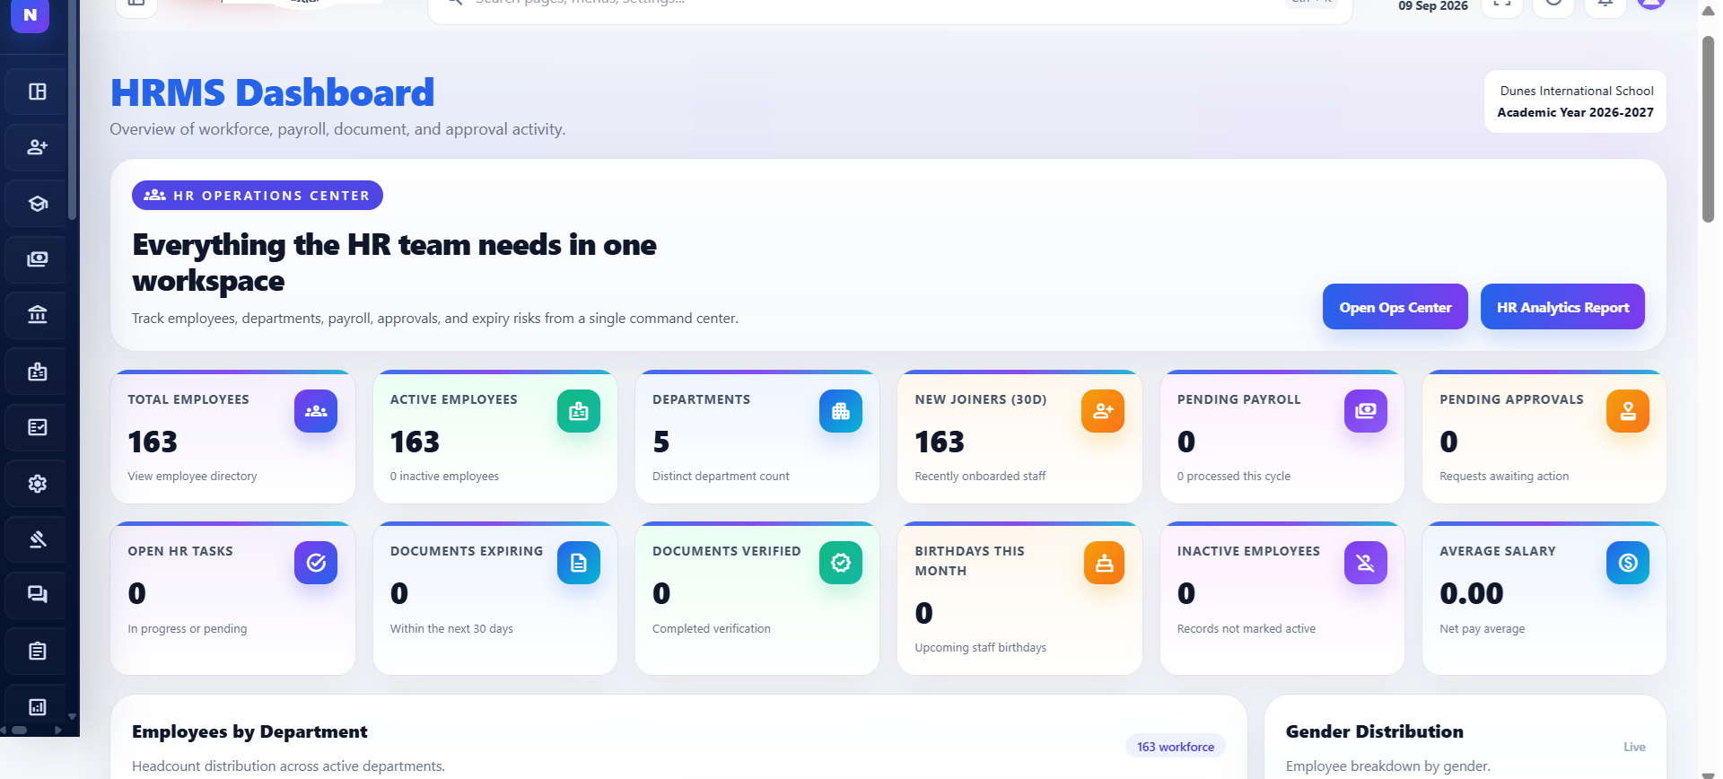Screen dimensions: 1723x779
Task: Open the add-person icon in the sidebar
Action: [x=38, y=147]
